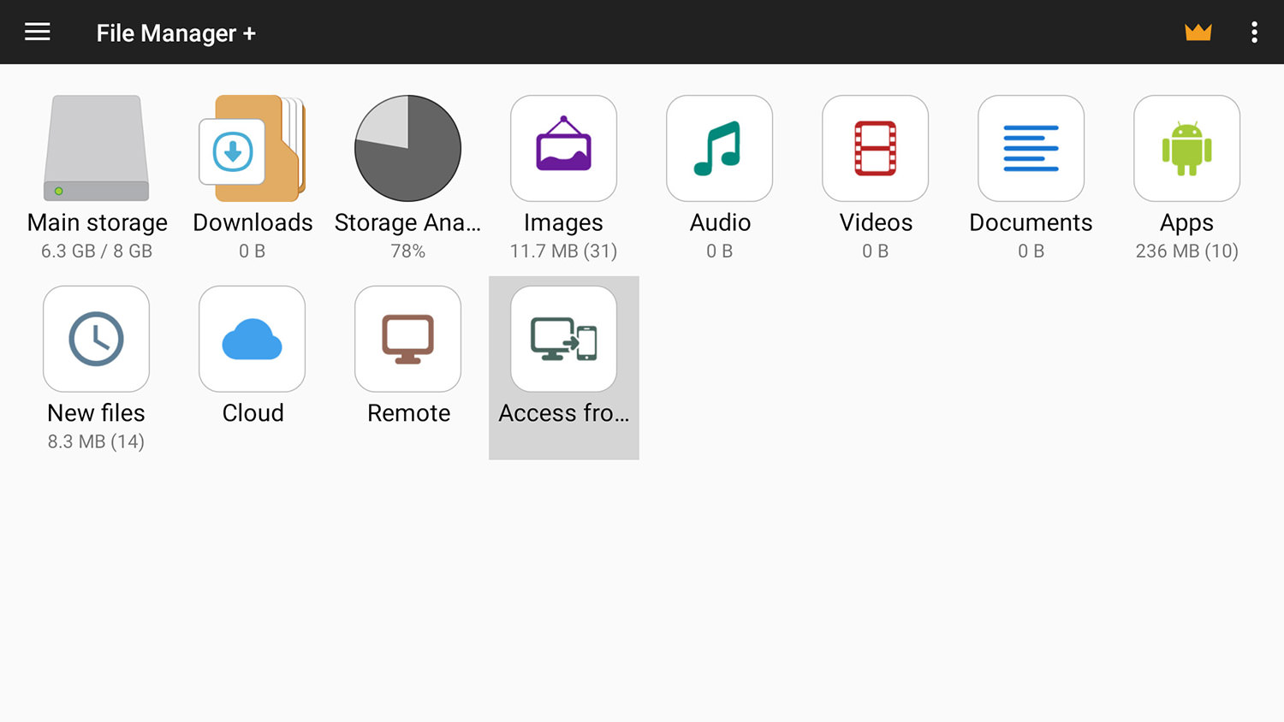This screenshot has width=1284, height=722.
Task: Click the Downloads label
Action: pyautogui.click(x=253, y=222)
